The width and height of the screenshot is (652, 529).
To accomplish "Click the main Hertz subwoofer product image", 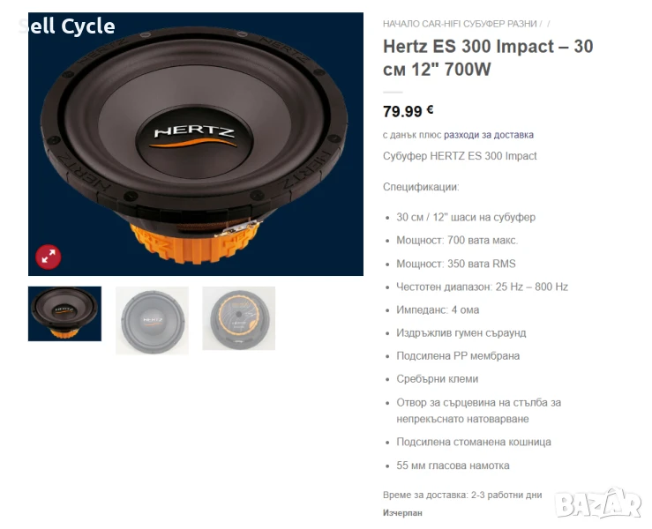I will pyautogui.click(x=196, y=144).
